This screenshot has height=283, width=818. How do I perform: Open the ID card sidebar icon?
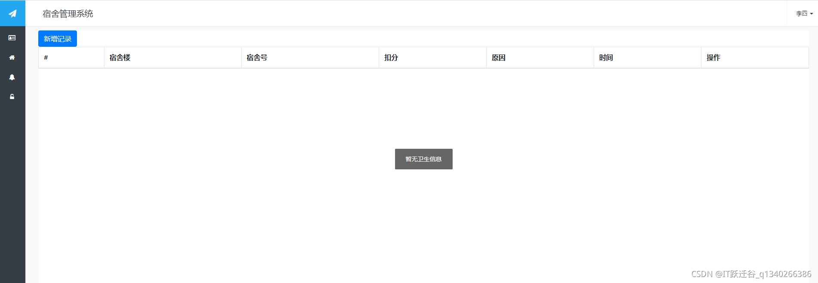(x=12, y=38)
